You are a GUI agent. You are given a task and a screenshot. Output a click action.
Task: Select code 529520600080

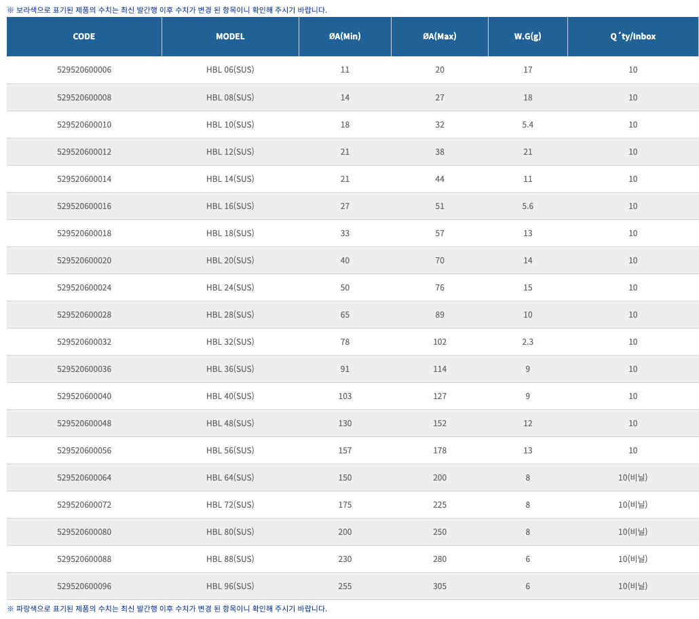tap(83, 532)
